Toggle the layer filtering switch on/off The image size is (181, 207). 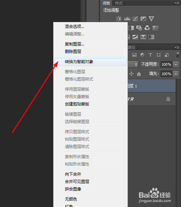pyautogui.click(x=178, y=55)
